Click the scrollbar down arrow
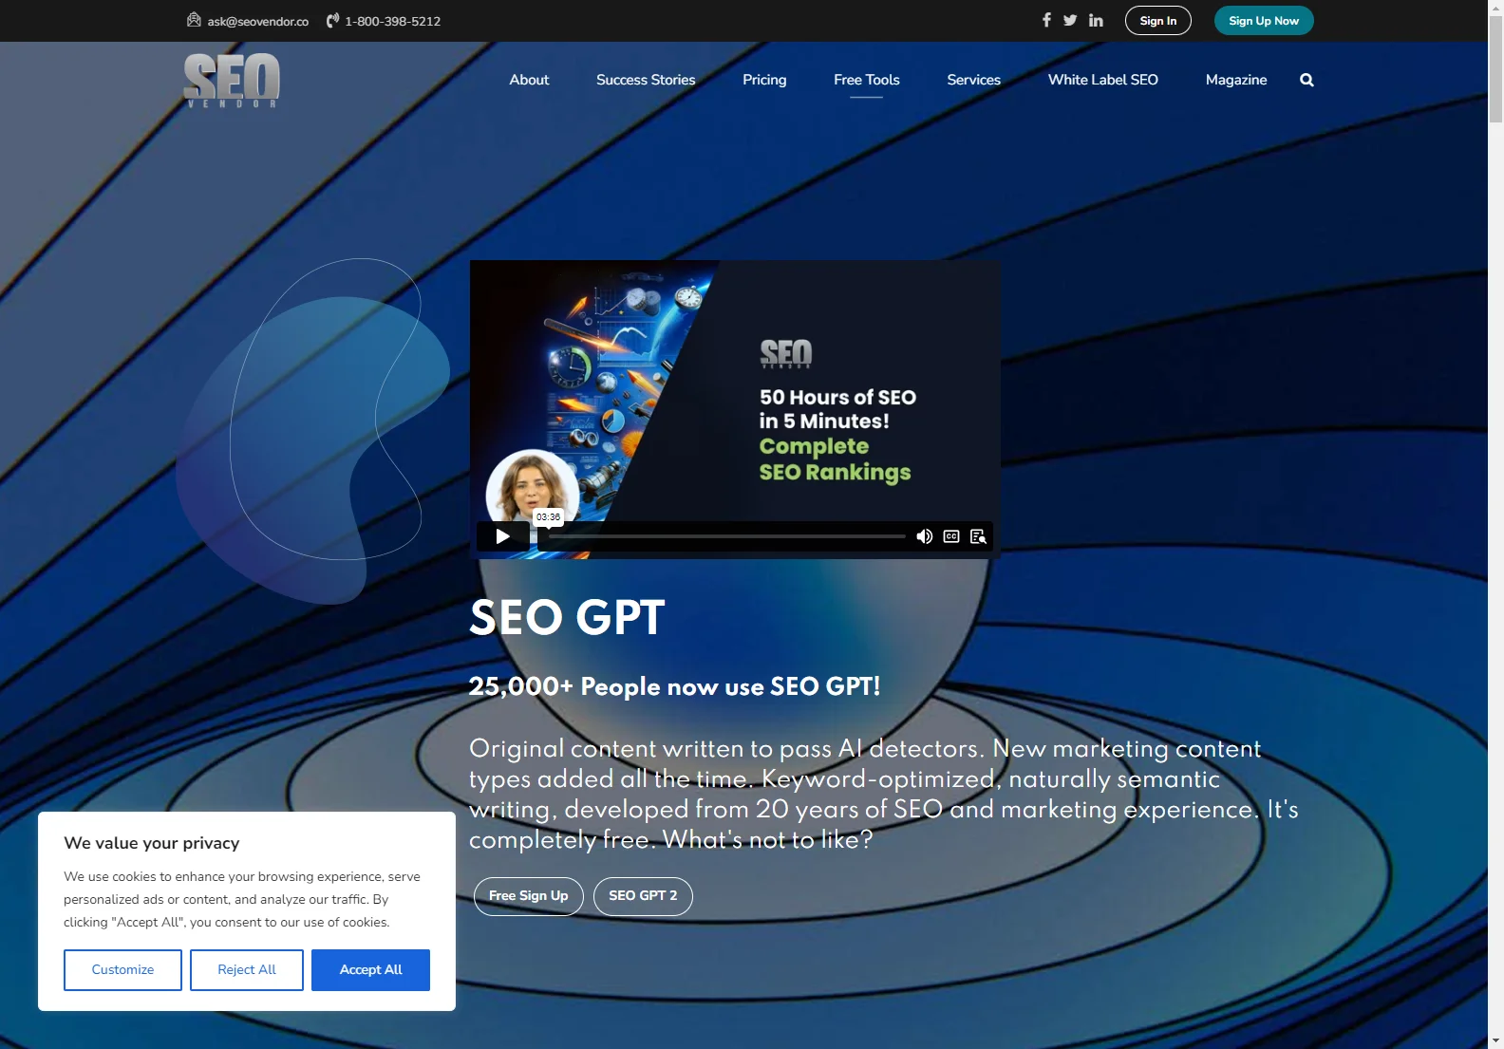The height and width of the screenshot is (1049, 1504). click(1495, 1040)
